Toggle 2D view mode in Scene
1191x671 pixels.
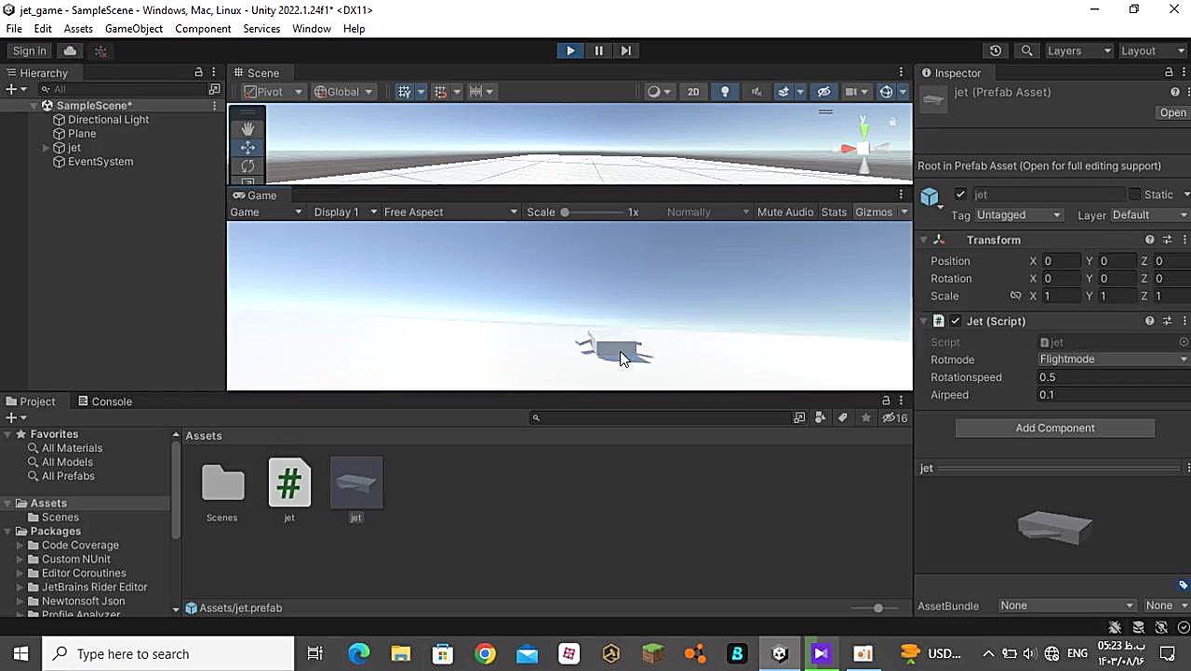[x=693, y=91]
